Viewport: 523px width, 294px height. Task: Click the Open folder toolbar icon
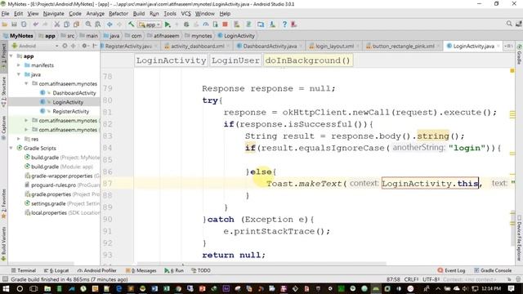4,24
